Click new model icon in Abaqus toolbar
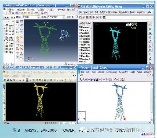The width and height of the screenshot is (157, 138). [6, 13]
